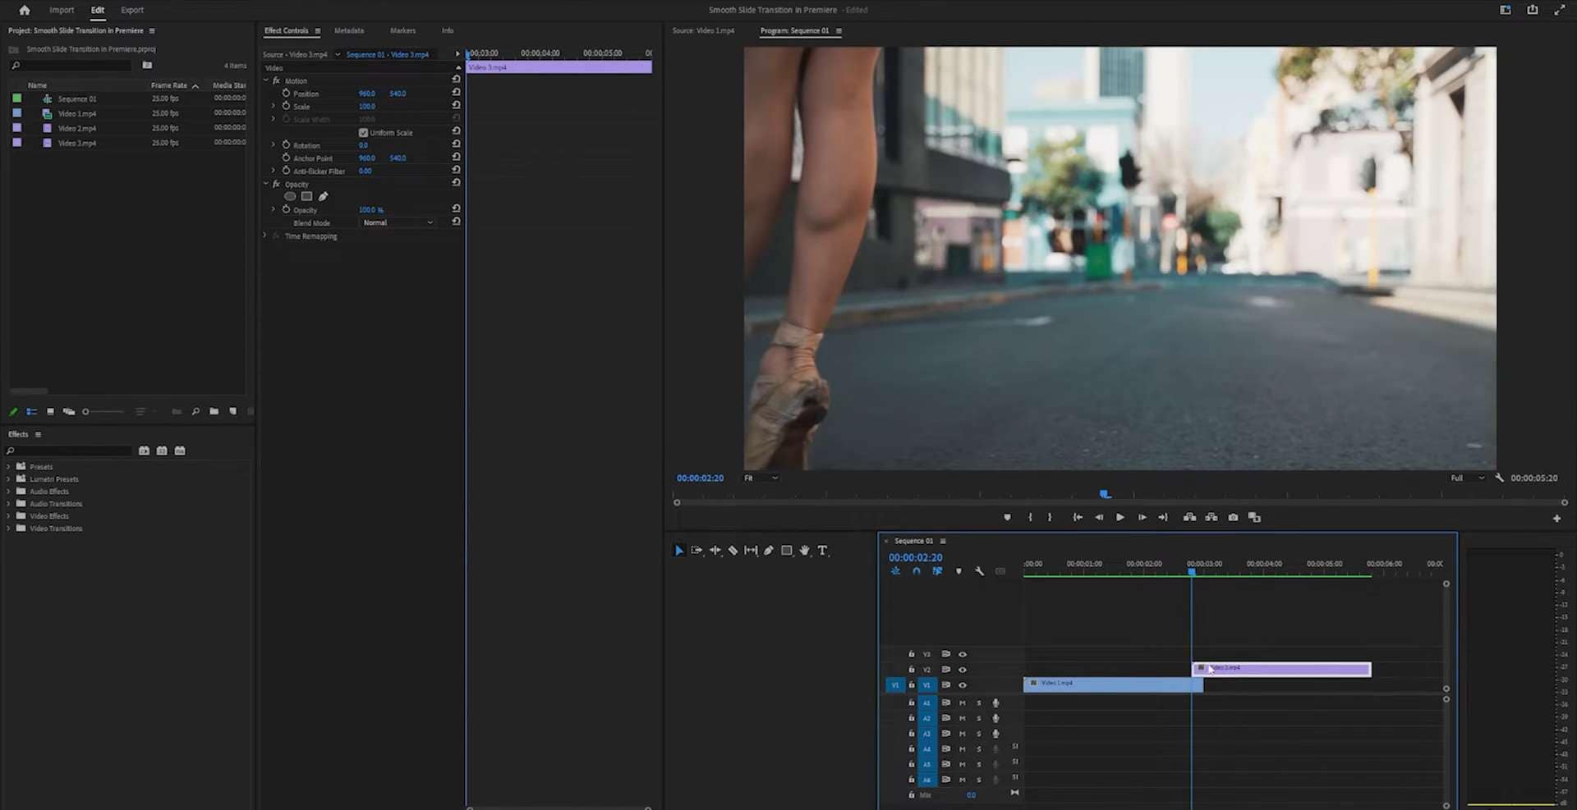Open the Markers panel tab
This screenshot has height=810, width=1577.
pyautogui.click(x=402, y=30)
